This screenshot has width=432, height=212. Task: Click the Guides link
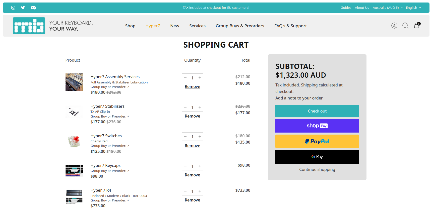click(346, 8)
